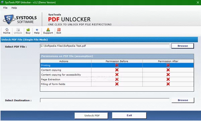Click the Select Destination label
Image resolution: width=201 pixels, height=121 pixels.
18,100
